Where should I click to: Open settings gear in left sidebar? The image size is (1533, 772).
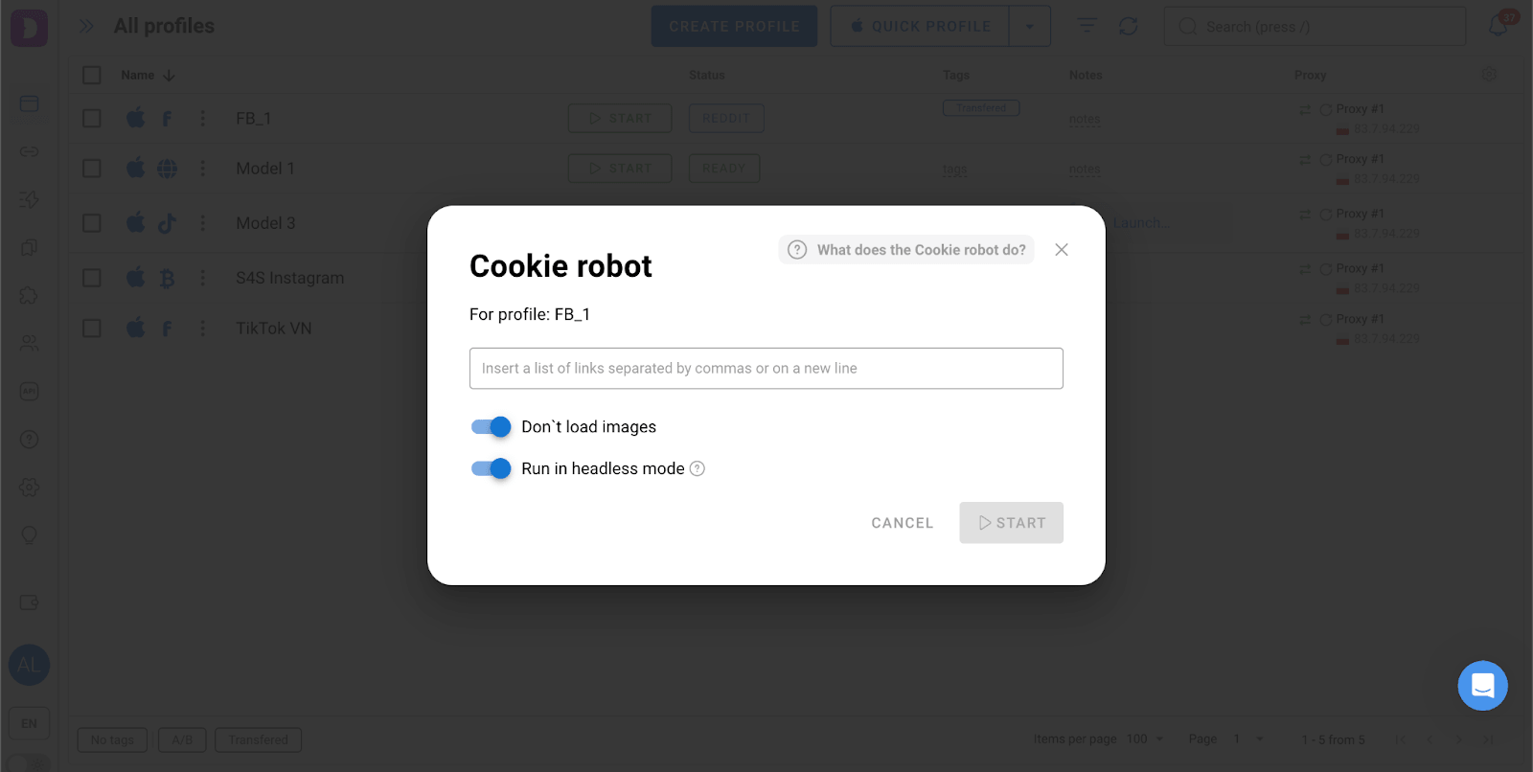click(x=29, y=487)
